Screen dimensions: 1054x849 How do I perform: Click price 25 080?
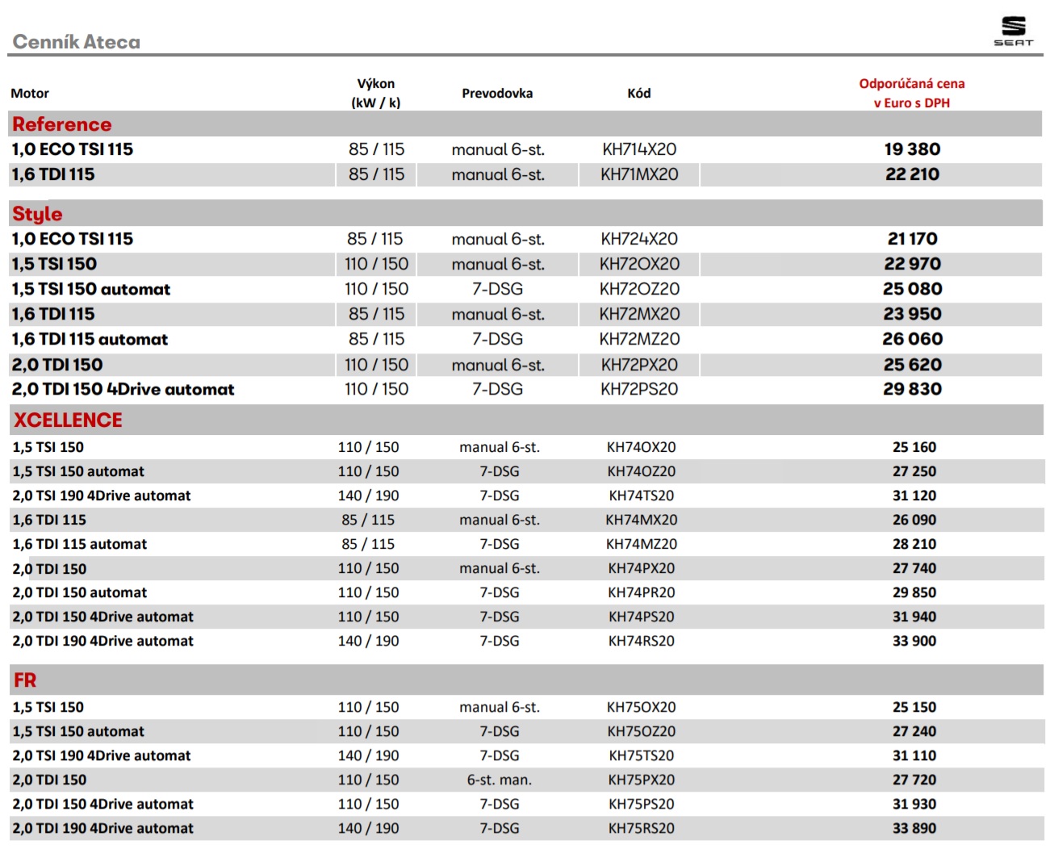[912, 289]
